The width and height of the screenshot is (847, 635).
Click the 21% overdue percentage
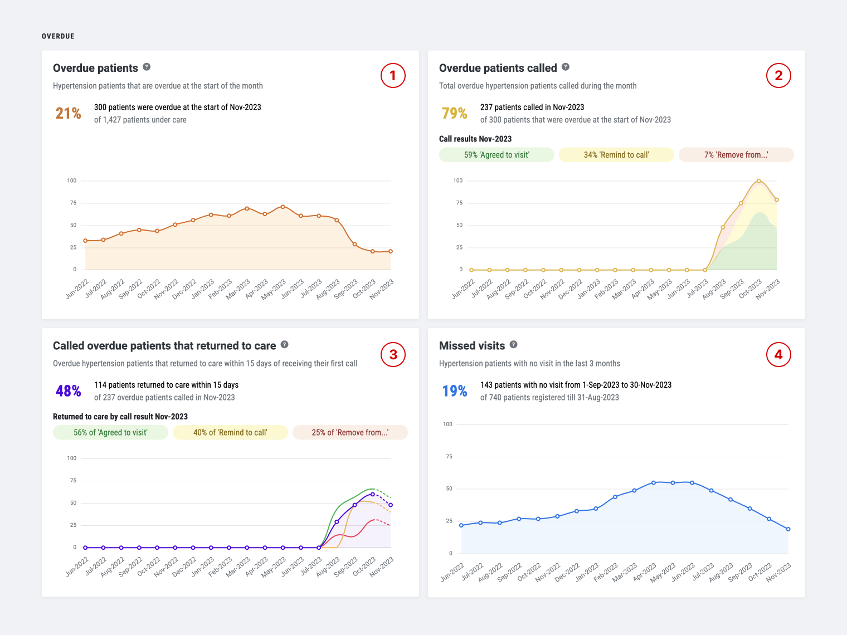point(69,114)
